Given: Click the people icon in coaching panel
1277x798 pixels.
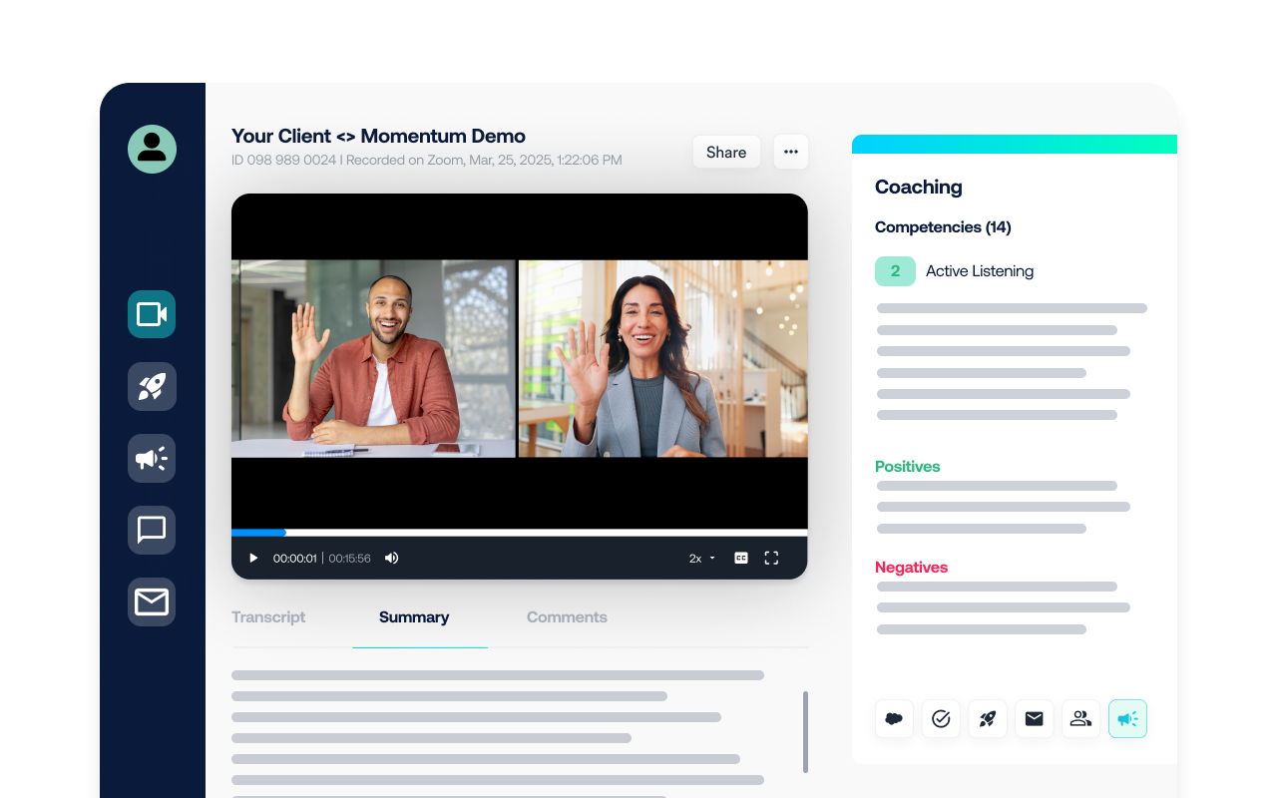Looking at the screenshot, I should point(1080,718).
